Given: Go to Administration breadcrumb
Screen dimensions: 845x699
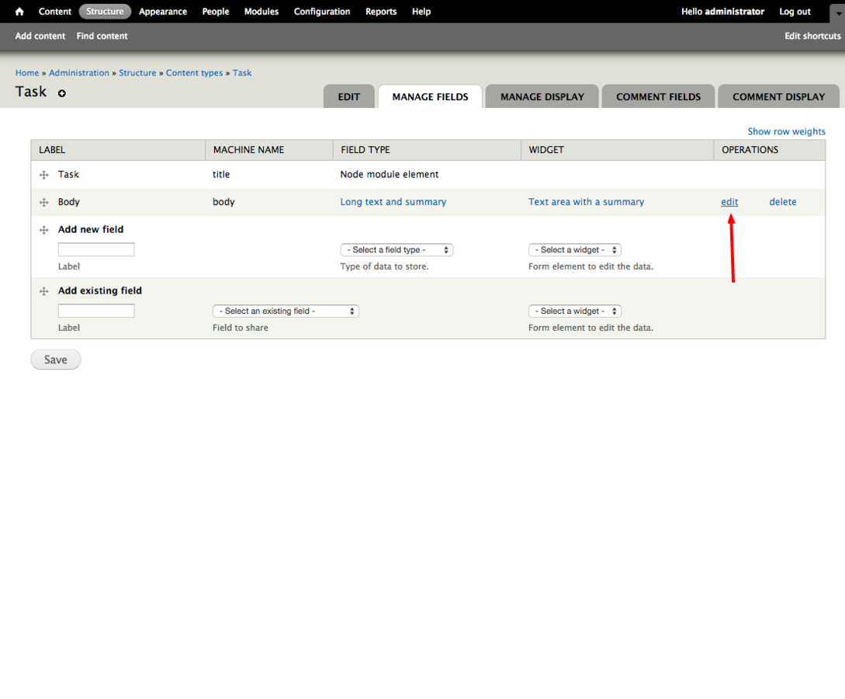Looking at the screenshot, I should coord(78,73).
